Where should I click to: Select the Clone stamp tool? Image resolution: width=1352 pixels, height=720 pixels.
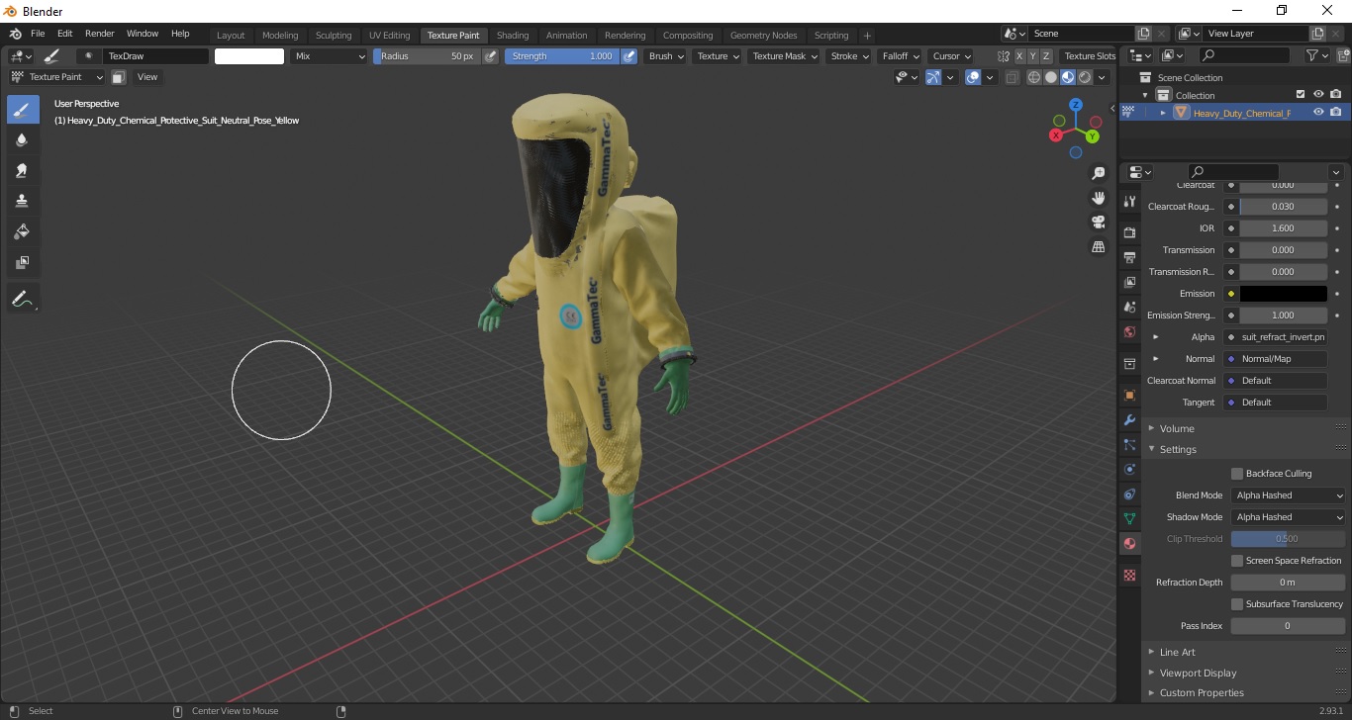[22, 201]
